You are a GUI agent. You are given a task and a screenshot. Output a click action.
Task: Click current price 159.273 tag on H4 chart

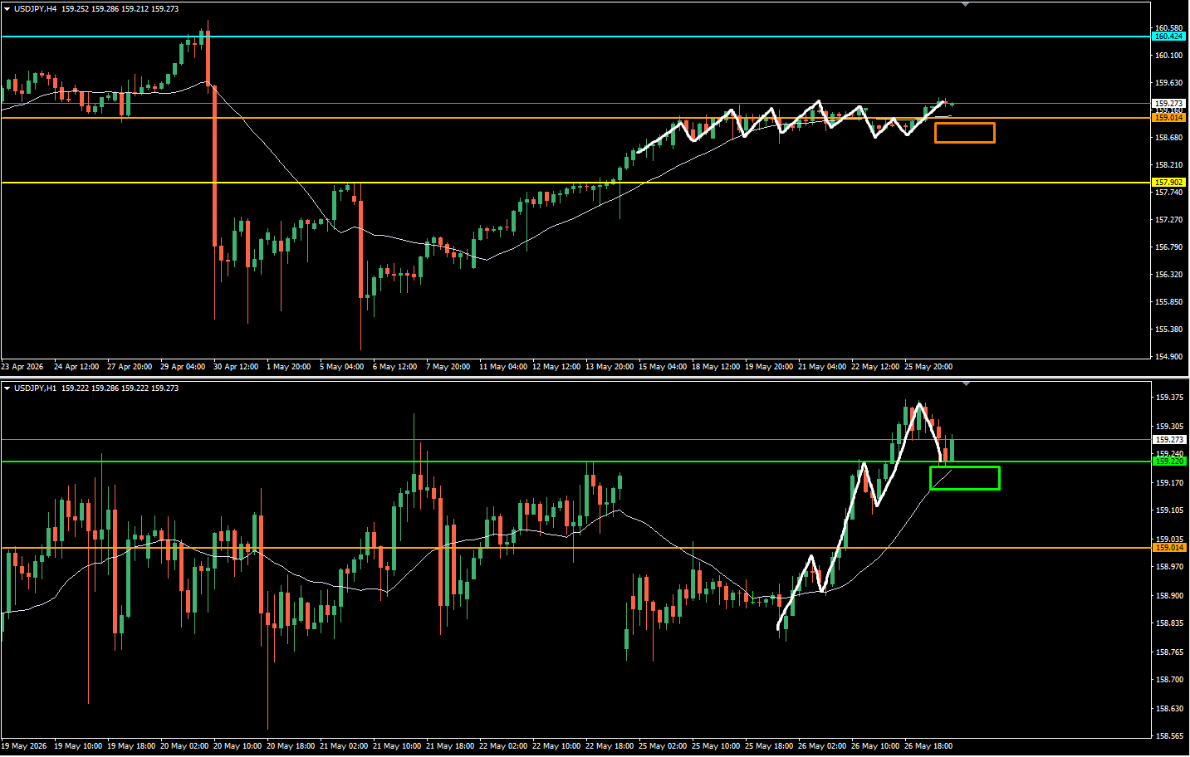click(1168, 104)
